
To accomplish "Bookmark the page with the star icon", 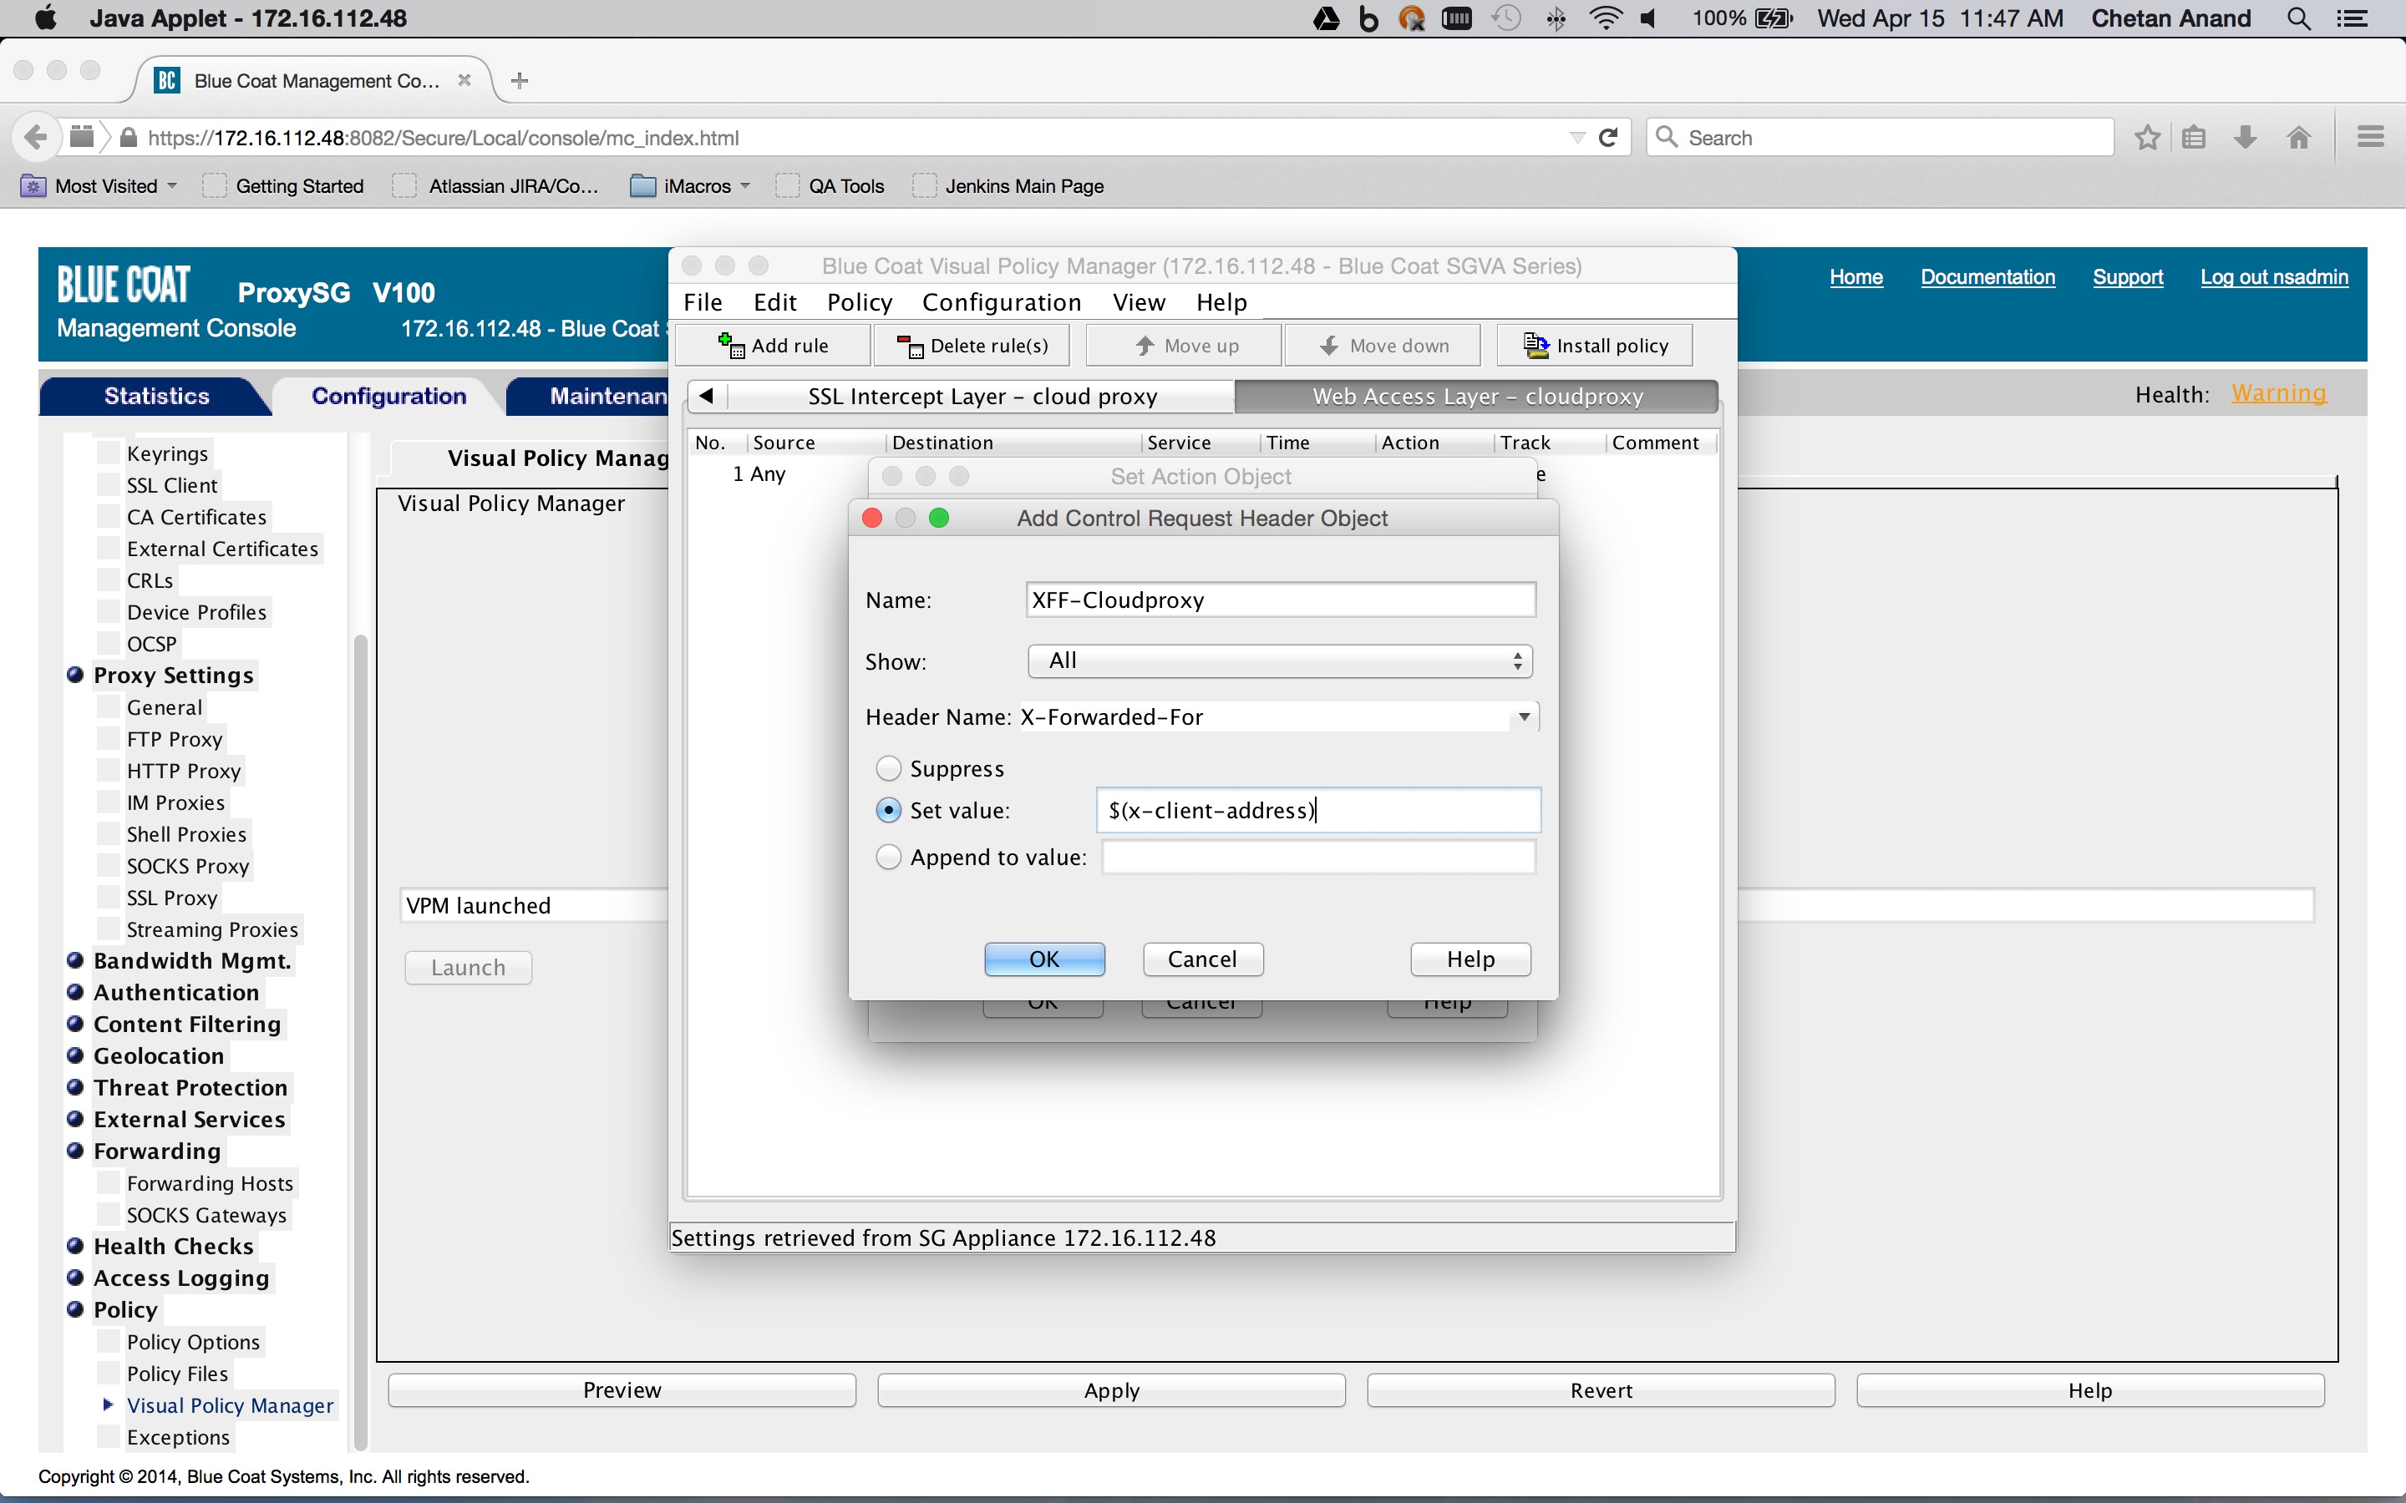I will (2146, 137).
